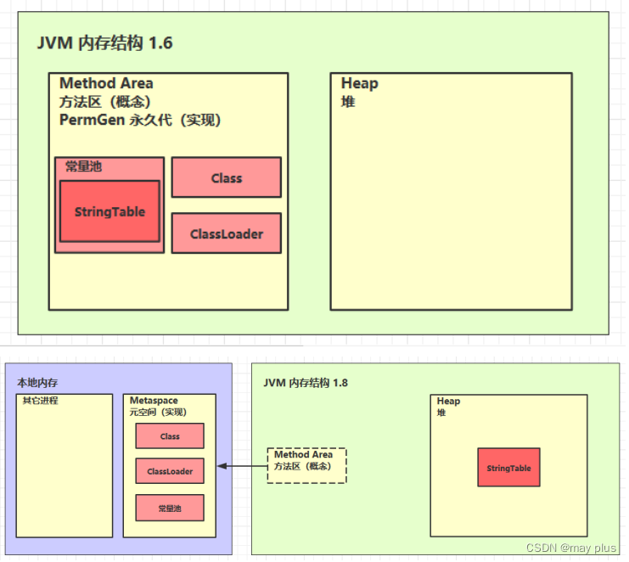
Task: Select the dashed Method Area 方法区 box
Action: pyautogui.click(x=307, y=466)
